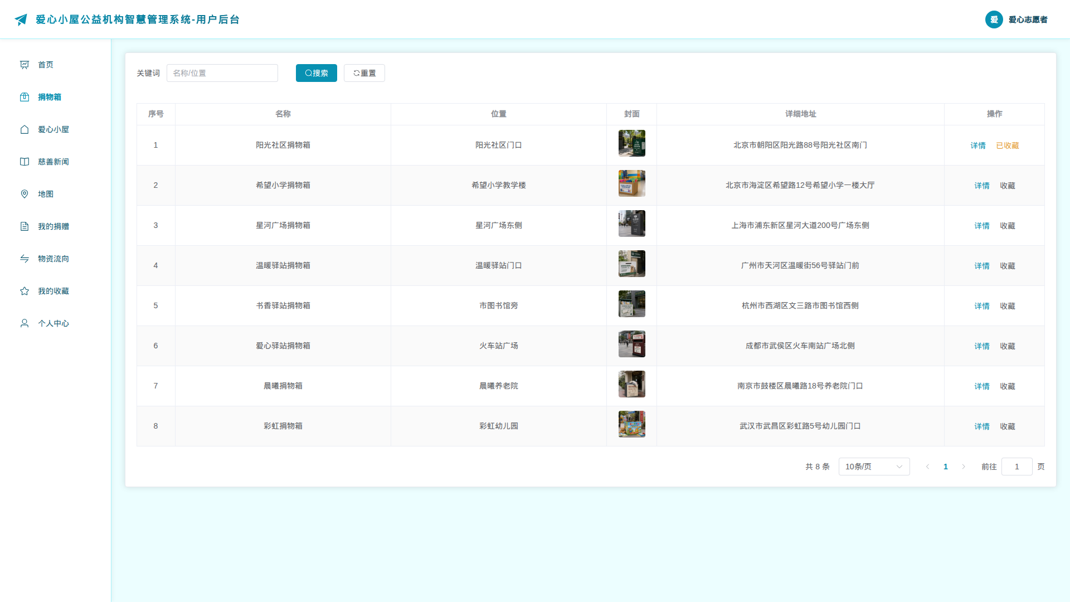Click the 爱 user avatar circle

994,20
